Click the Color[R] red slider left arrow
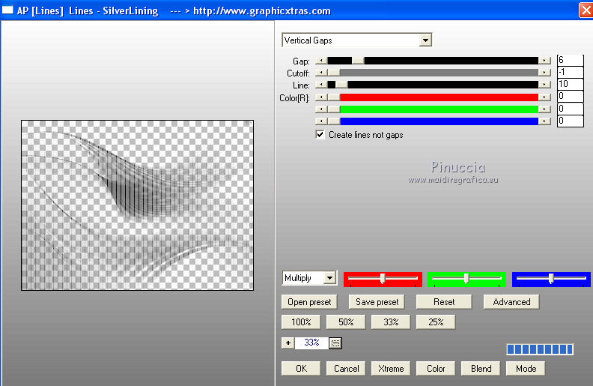 pyautogui.click(x=321, y=97)
